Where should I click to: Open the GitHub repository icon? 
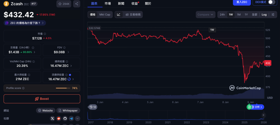click(x=65, y=118)
